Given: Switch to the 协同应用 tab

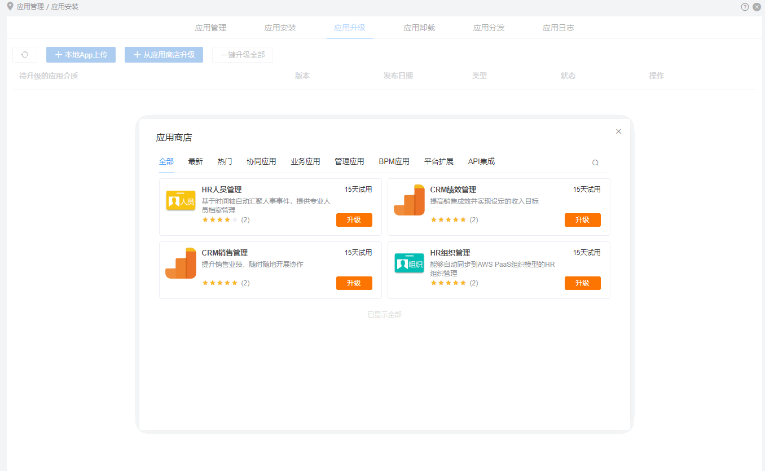Looking at the screenshot, I should pos(261,161).
